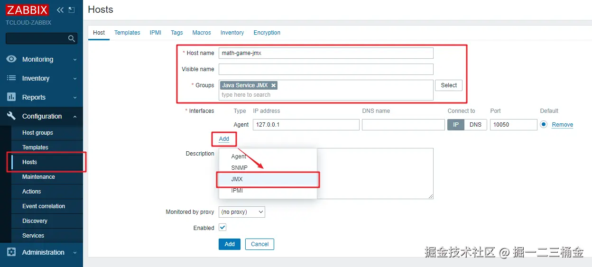Focus the DNS name field
Viewport: 592px width, 267px height.
tap(403, 125)
